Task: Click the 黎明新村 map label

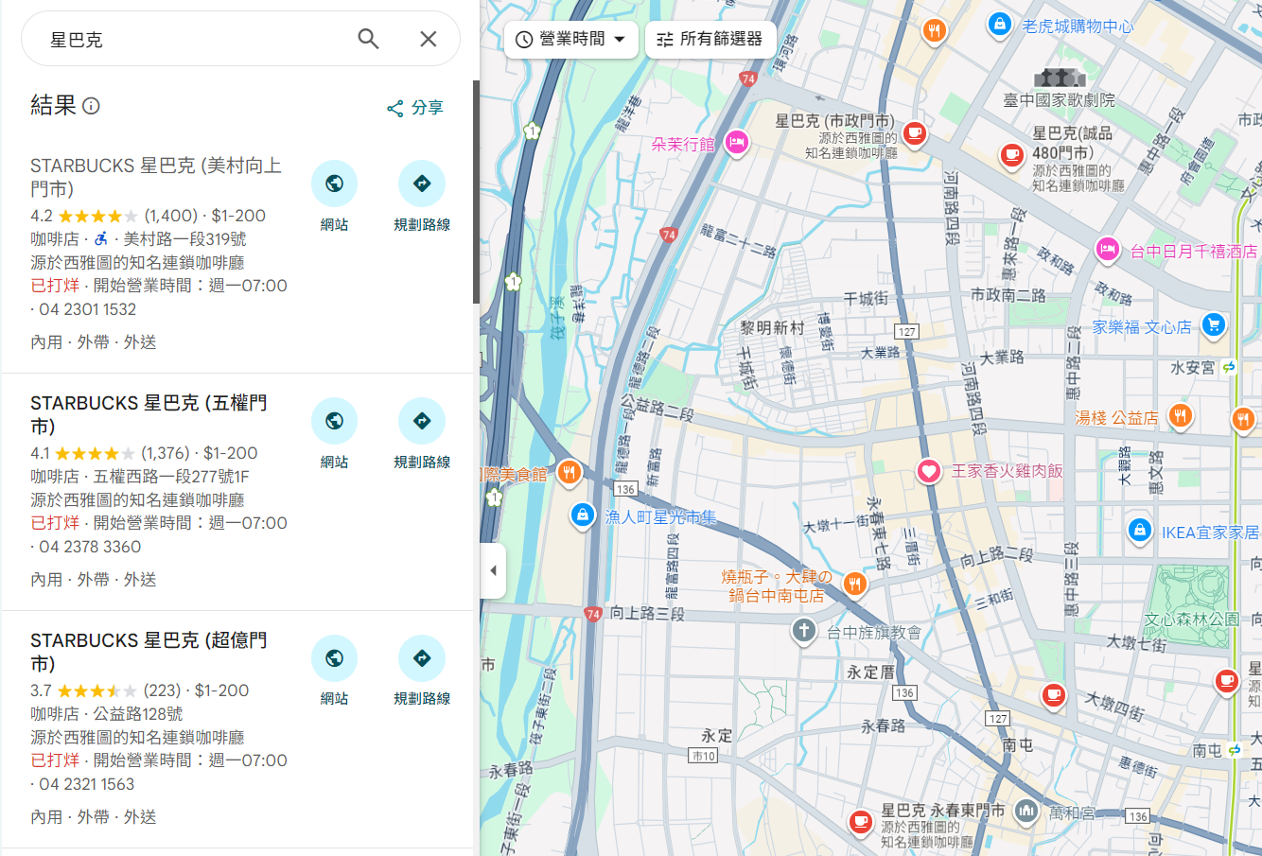Action: click(772, 327)
